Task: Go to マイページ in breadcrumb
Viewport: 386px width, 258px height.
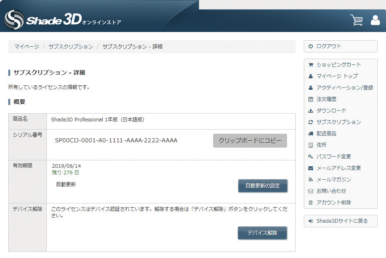Action: pyautogui.click(x=27, y=47)
